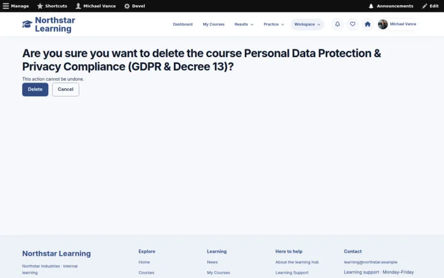Click the Contact footer heading
The width and height of the screenshot is (444, 278).
point(353,251)
